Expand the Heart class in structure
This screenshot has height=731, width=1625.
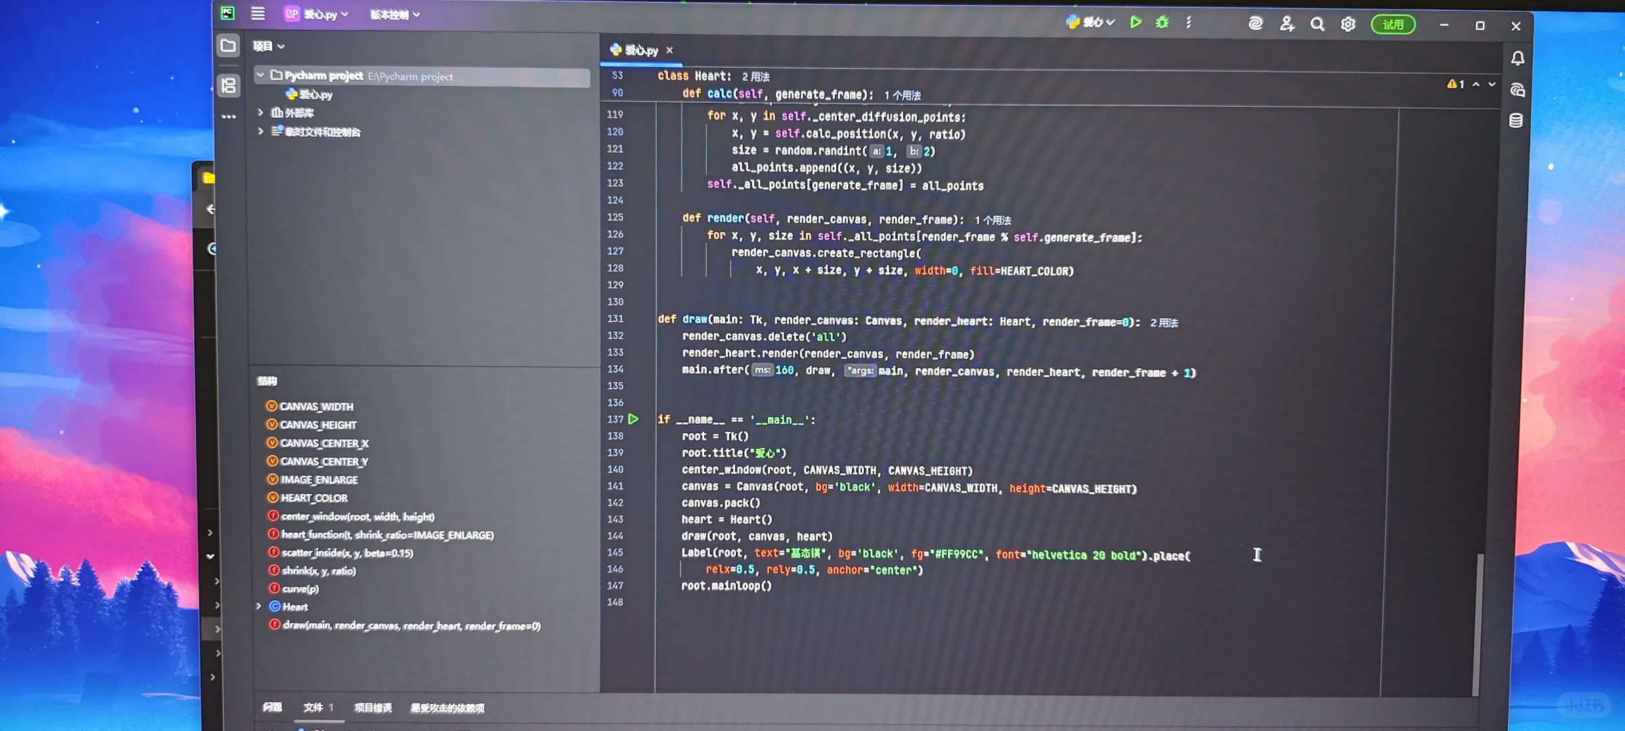tap(259, 606)
